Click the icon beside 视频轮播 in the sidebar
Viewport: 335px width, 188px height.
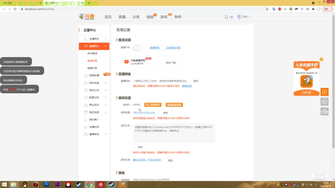tap(86, 76)
